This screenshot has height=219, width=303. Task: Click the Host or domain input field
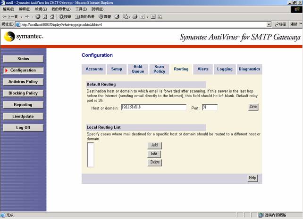[154, 107]
